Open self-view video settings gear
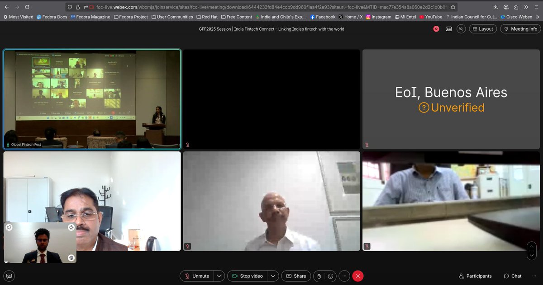 (71, 257)
